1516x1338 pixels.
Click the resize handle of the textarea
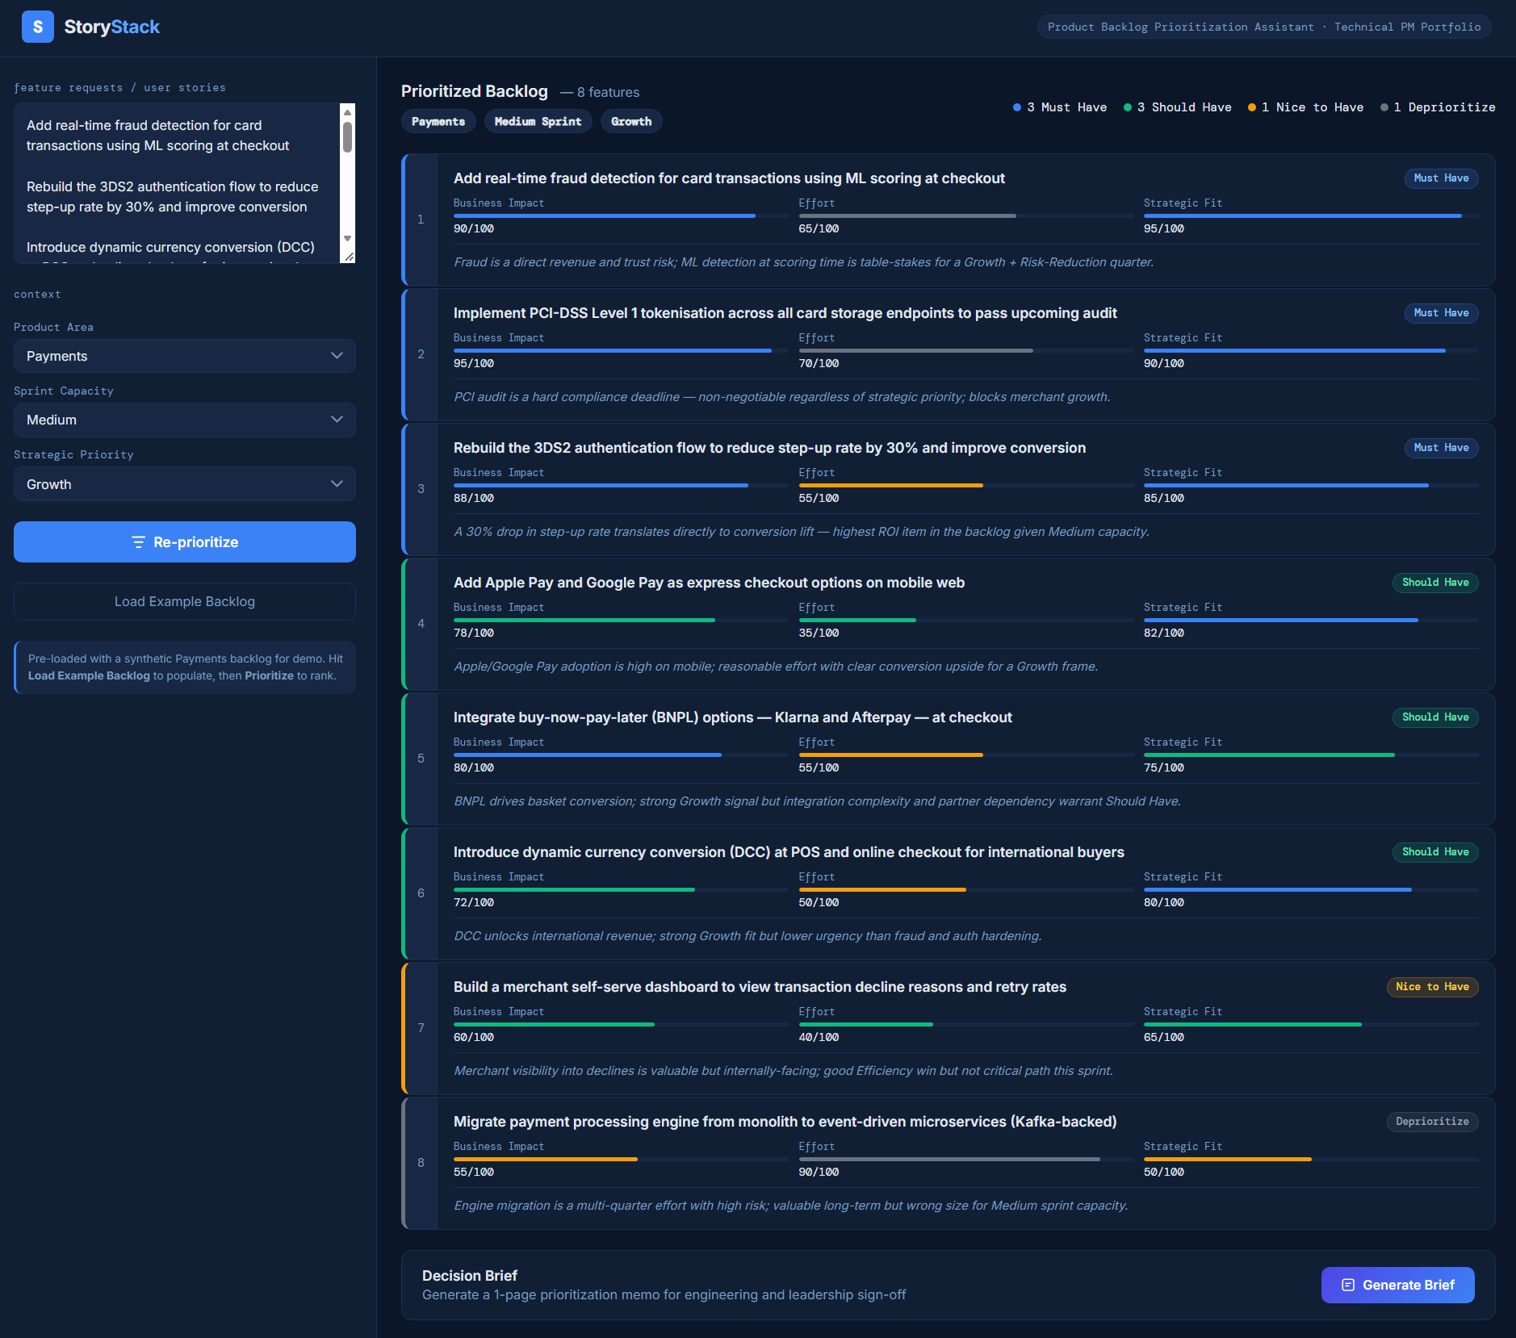[x=349, y=257]
